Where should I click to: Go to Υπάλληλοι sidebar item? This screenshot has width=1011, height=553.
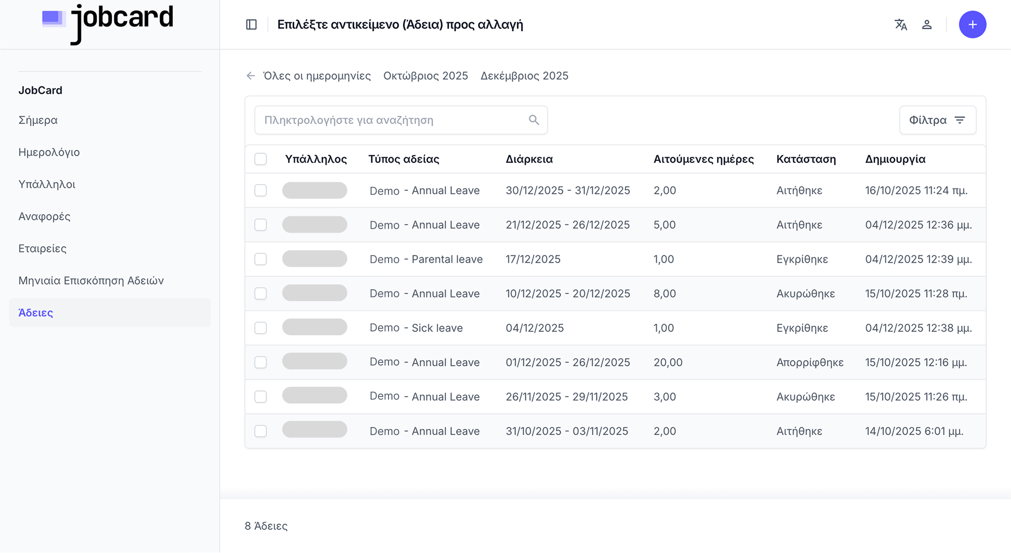(47, 184)
